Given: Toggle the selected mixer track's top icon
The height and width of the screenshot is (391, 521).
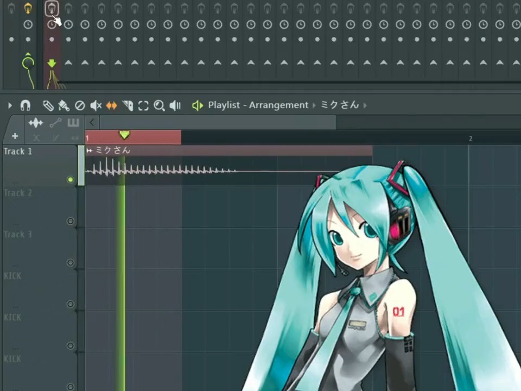Looking at the screenshot, I should 52,8.
